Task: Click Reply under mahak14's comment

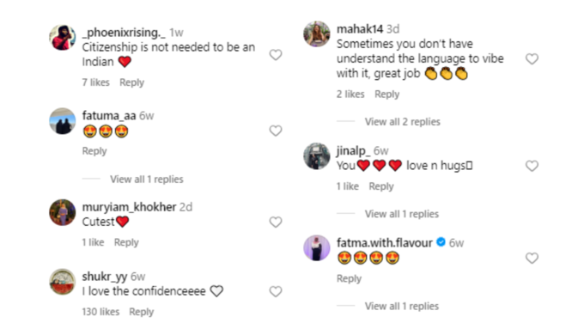Action: [x=387, y=94]
